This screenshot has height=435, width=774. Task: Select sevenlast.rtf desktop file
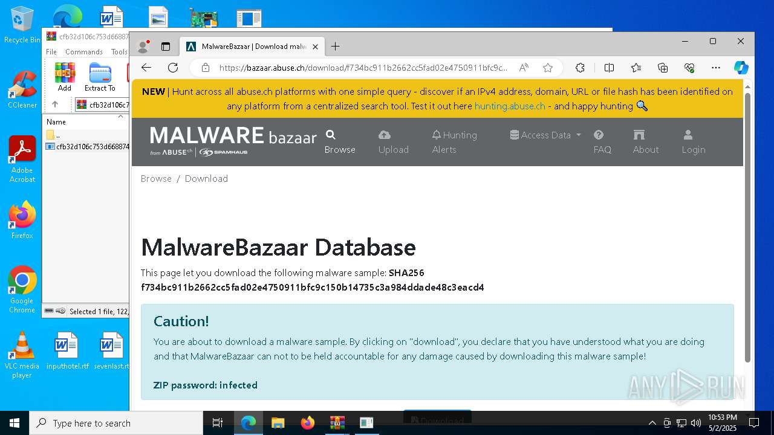(x=112, y=350)
